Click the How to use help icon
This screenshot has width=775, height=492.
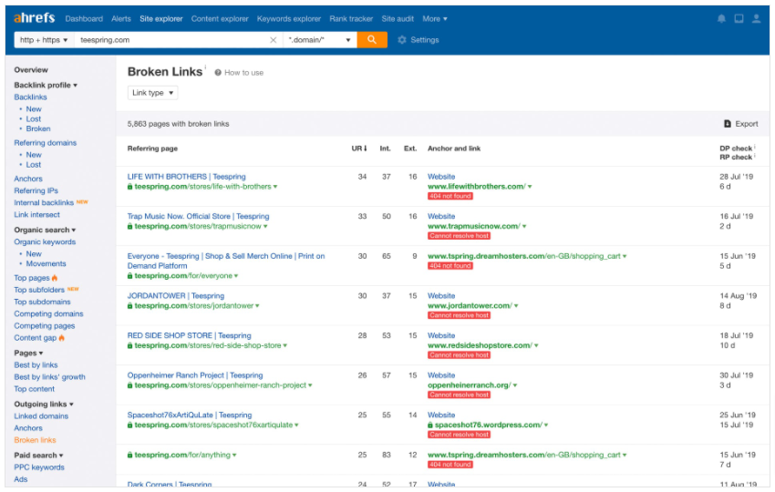[218, 73]
